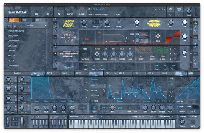Image resolution: width=204 pixels, height=133 pixels.
Task: Switch to the OSC tab
Action: [37, 12]
